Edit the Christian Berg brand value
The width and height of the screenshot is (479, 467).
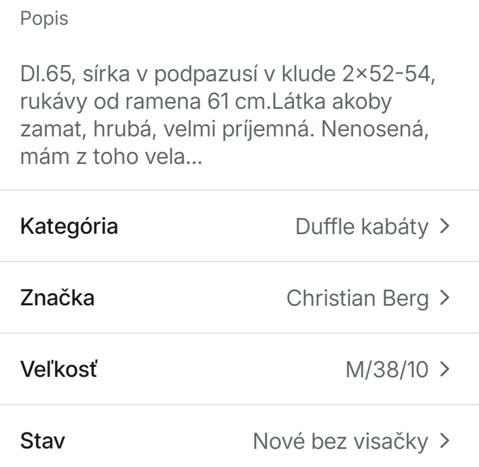357,298
